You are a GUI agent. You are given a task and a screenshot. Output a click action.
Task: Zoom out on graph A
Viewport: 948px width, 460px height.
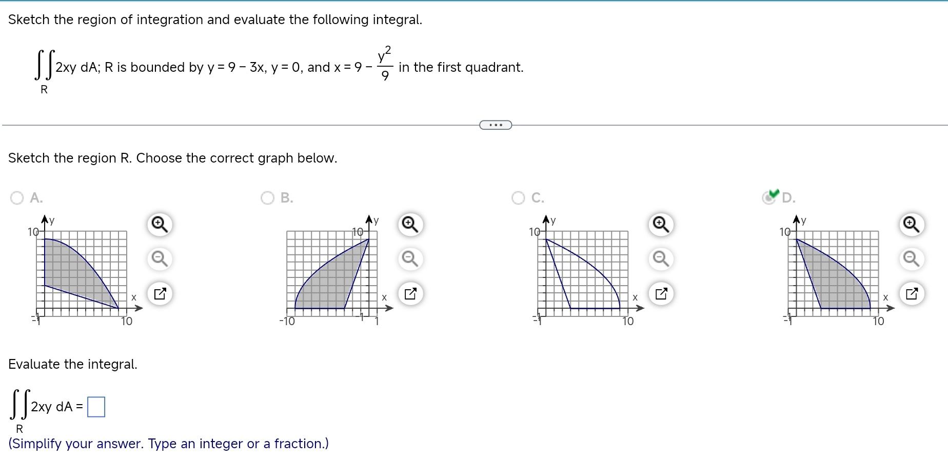[159, 259]
